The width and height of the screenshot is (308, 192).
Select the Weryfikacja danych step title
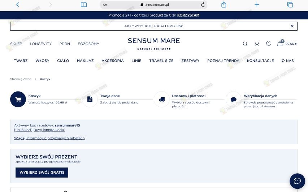260,96
